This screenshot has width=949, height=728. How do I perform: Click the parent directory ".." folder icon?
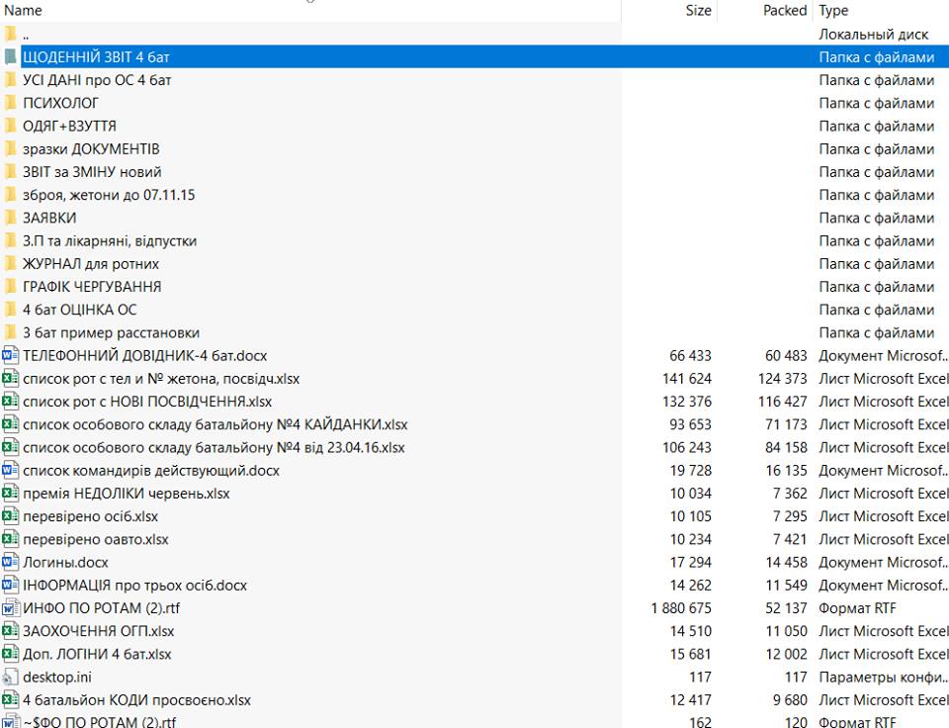(11, 35)
